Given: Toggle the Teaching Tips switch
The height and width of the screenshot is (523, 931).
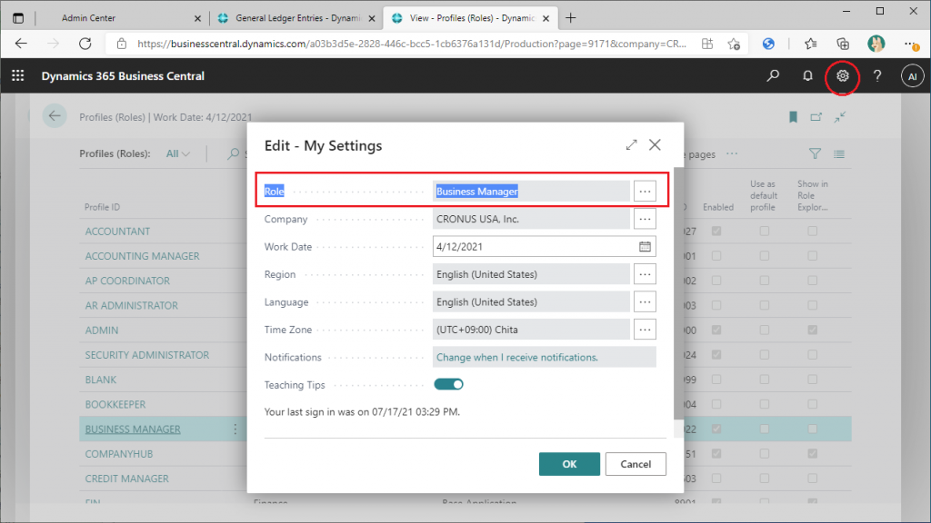Looking at the screenshot, I should [x=448, y=384].
